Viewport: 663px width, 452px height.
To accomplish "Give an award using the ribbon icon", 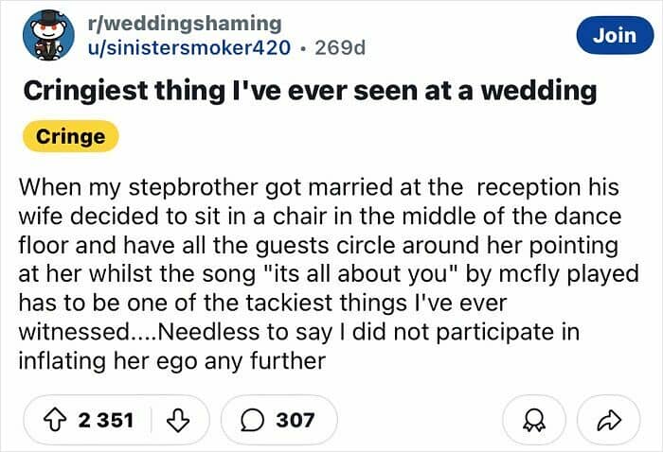I will tap(533, 421).
